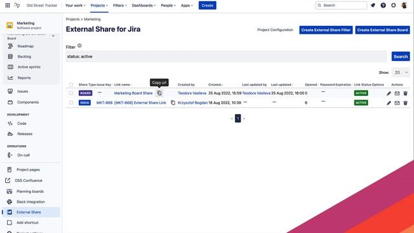
Task: Open Slack integration in sidebar
Action: [30, 201]
